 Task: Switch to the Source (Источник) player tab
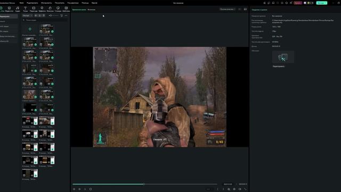(91, 10)
